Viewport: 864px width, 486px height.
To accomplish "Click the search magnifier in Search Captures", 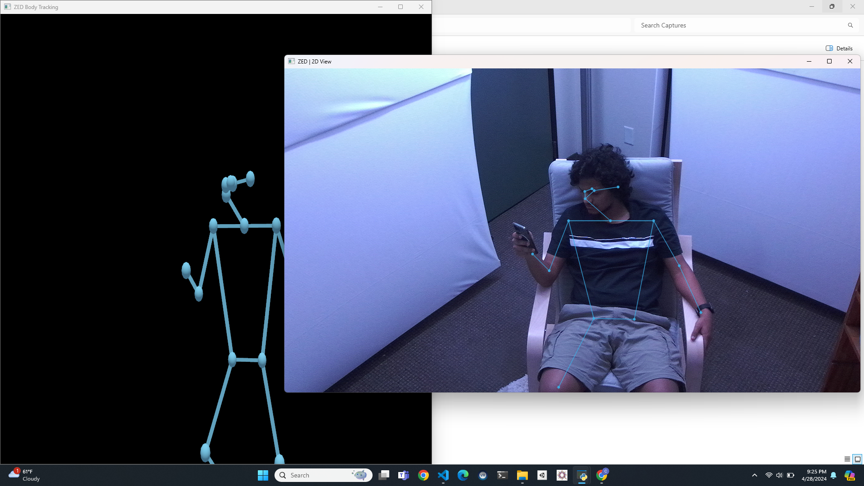I will click(850, 26).
